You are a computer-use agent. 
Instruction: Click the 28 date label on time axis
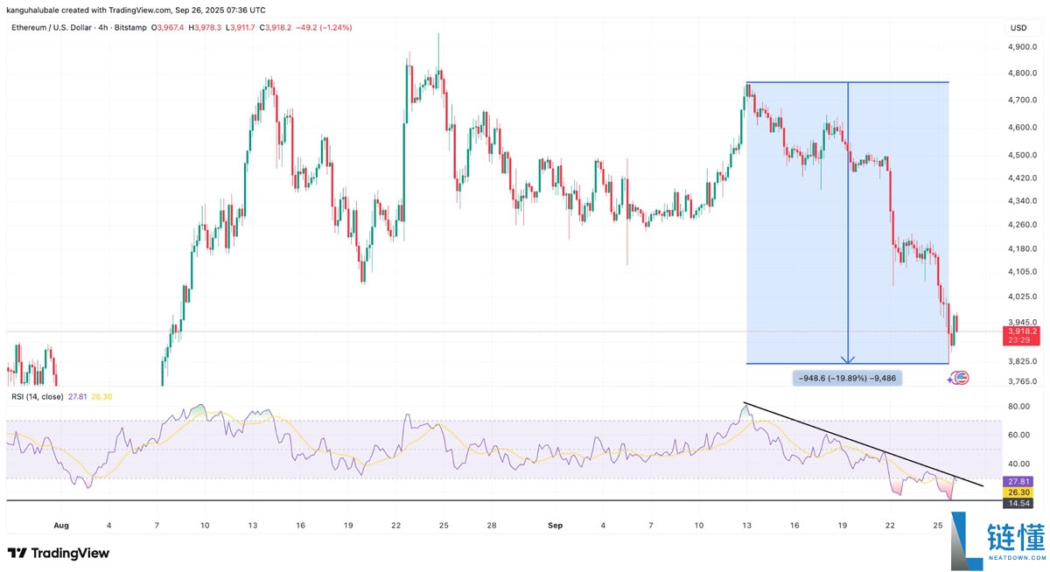point(493,526)
